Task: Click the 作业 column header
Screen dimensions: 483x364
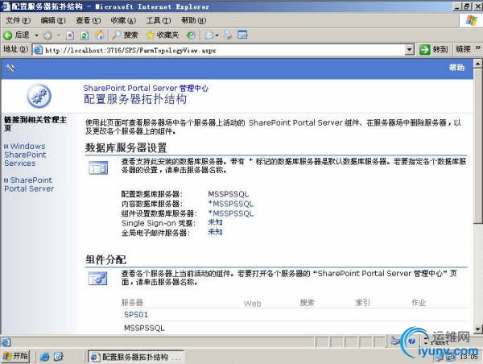Action: point(419,303)
